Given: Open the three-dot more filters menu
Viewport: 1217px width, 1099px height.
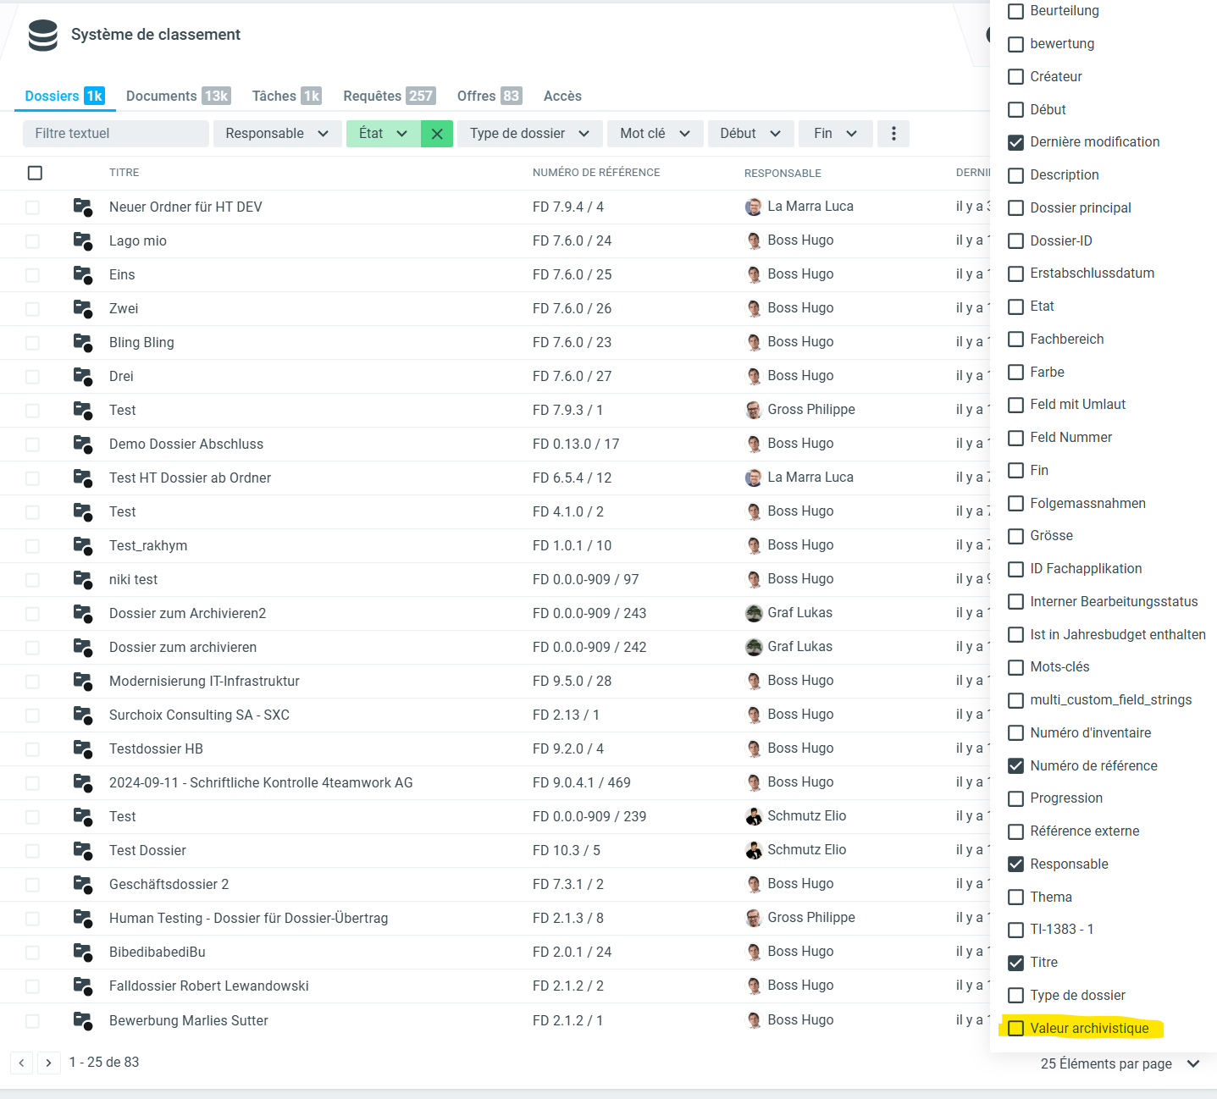Looking at the screenshot, I should point(893,134).
